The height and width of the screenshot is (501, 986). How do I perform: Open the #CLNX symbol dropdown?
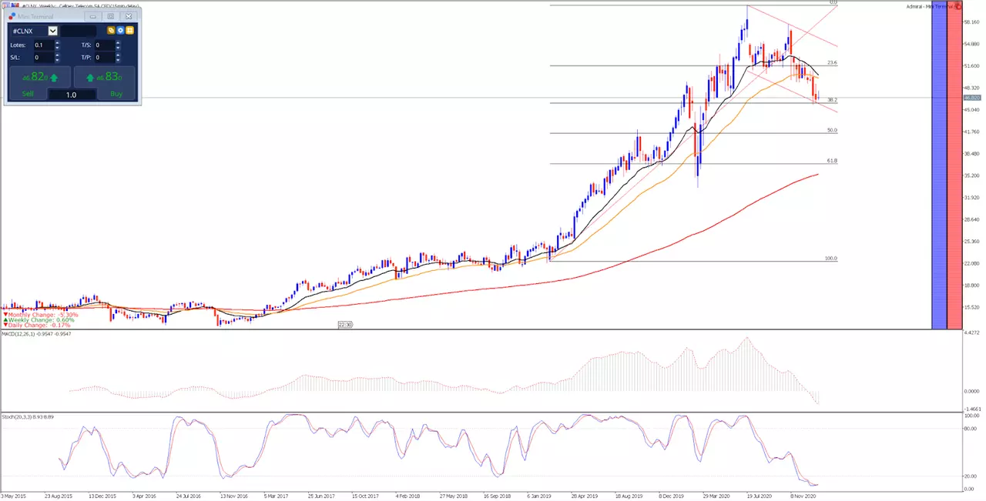click(x=52, y=31)
